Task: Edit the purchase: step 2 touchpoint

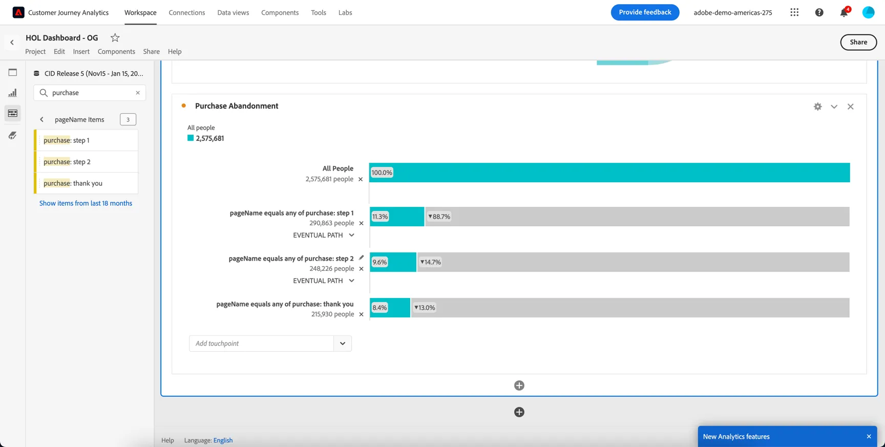Action: [x=361, y=258]
